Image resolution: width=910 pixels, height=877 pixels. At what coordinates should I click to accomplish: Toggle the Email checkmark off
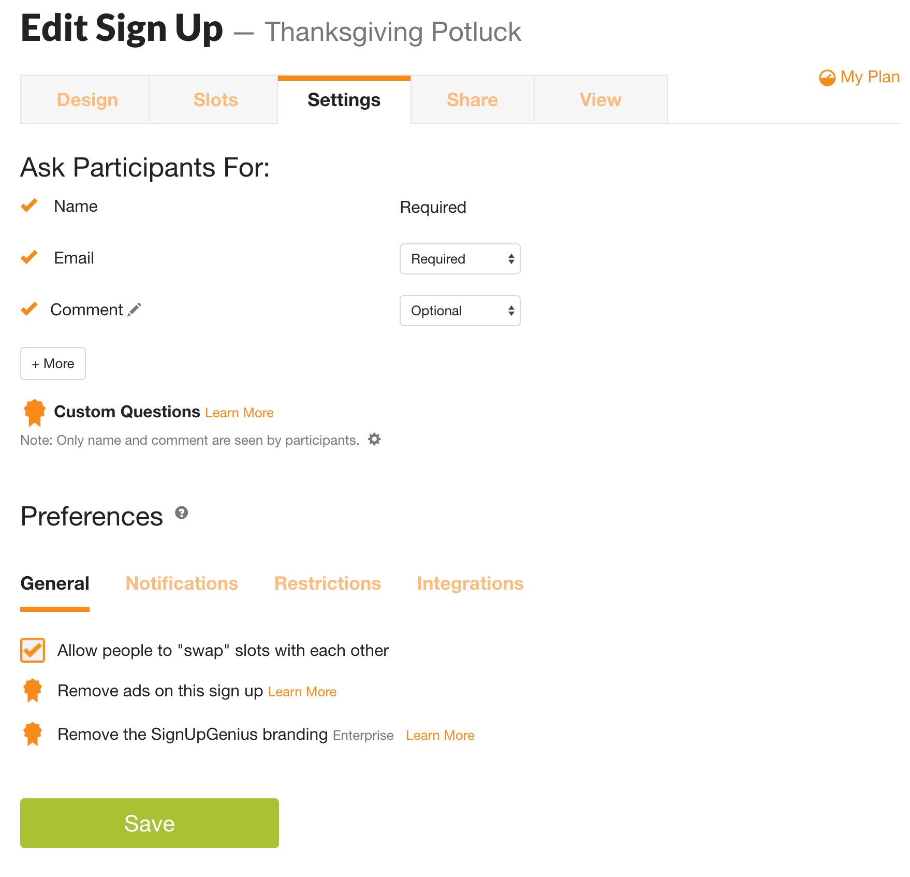pyautogui.click(x=29, y=257)
